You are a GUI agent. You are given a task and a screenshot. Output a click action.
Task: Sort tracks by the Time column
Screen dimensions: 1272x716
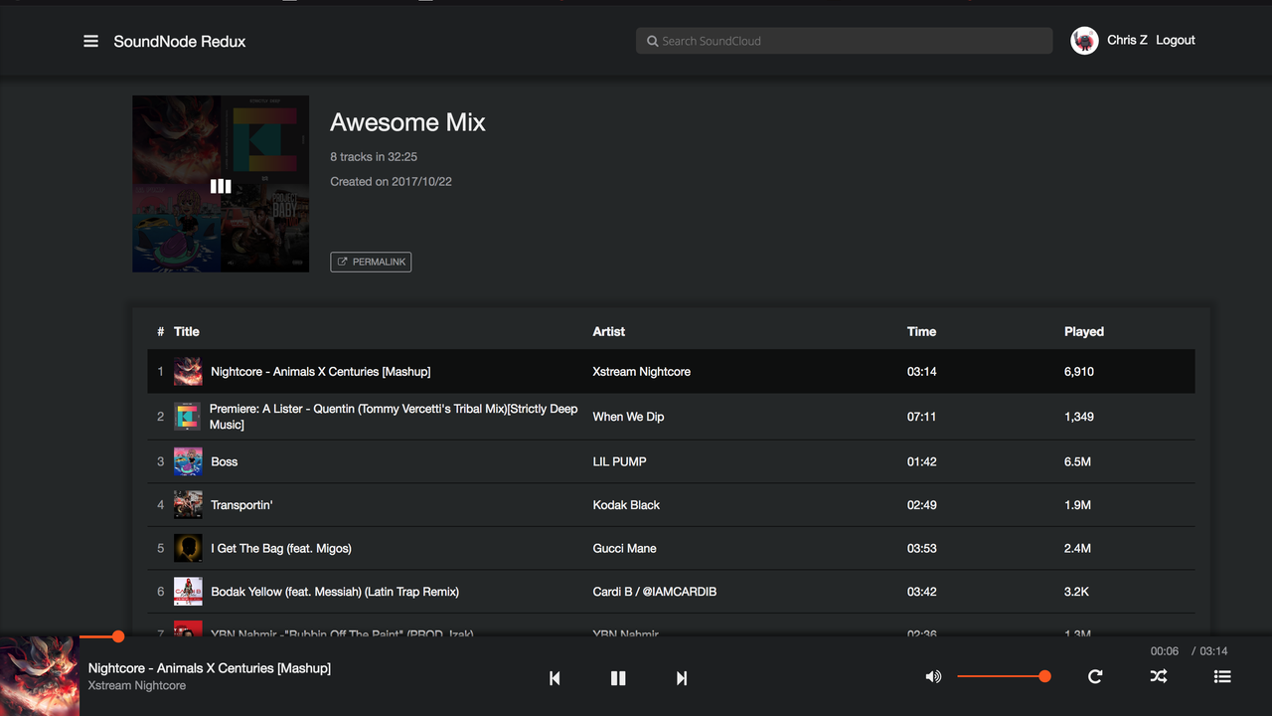[x=921, y=331]
